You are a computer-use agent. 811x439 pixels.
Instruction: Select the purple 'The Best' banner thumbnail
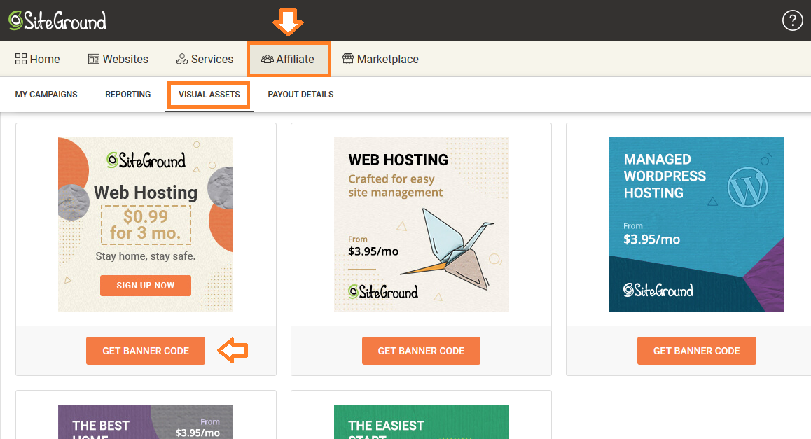pos(146,422)
